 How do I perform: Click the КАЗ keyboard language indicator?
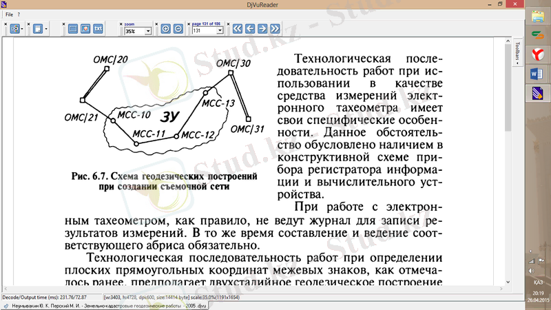coord(538,282)
